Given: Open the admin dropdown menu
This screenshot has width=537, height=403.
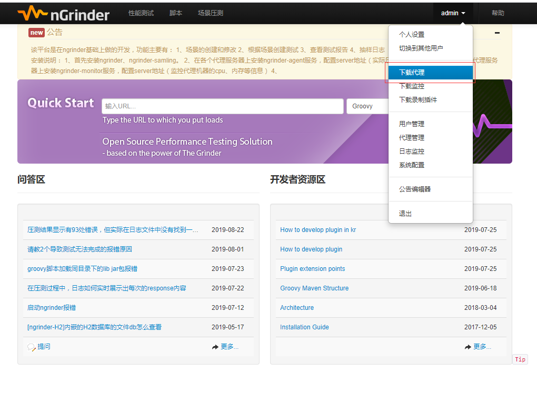Looking at the screenshot, I should 453,13.
